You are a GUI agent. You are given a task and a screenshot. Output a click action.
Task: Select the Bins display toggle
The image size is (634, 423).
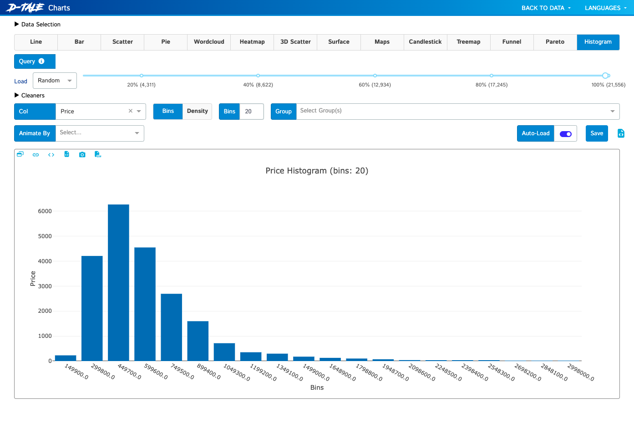point(168,111)
